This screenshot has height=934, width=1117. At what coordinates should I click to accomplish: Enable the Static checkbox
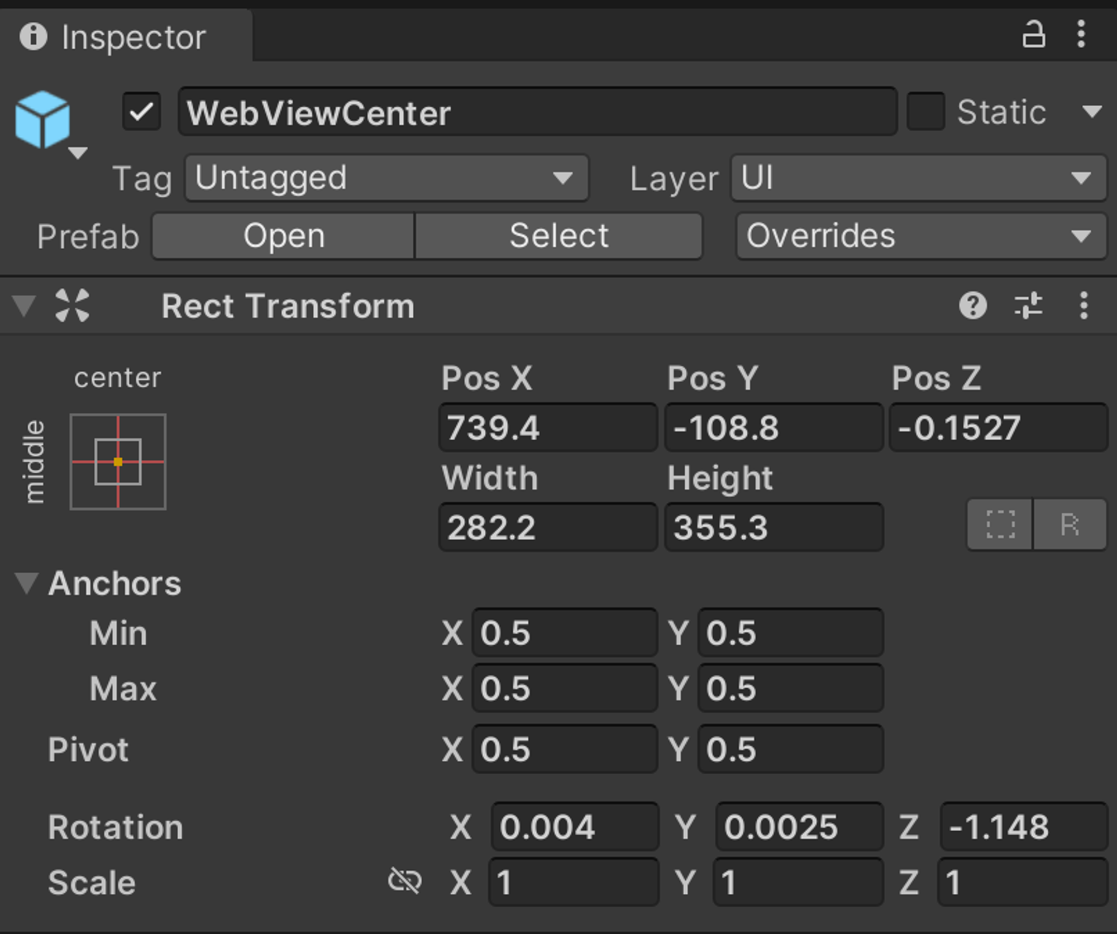coord(925,112)
